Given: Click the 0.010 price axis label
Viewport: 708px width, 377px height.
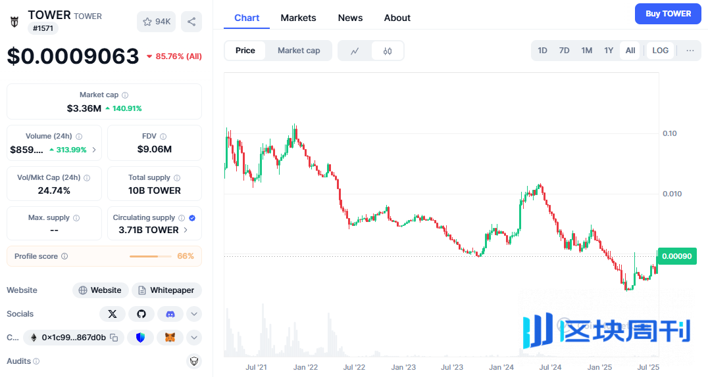Looking at the screenshot, I should click(672, 194).
